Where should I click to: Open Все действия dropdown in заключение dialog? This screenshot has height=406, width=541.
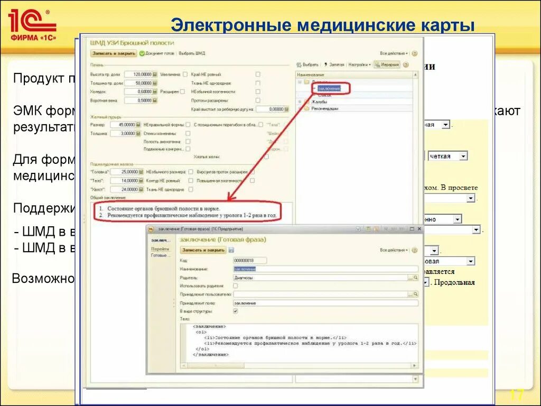[x=394, y=250]
